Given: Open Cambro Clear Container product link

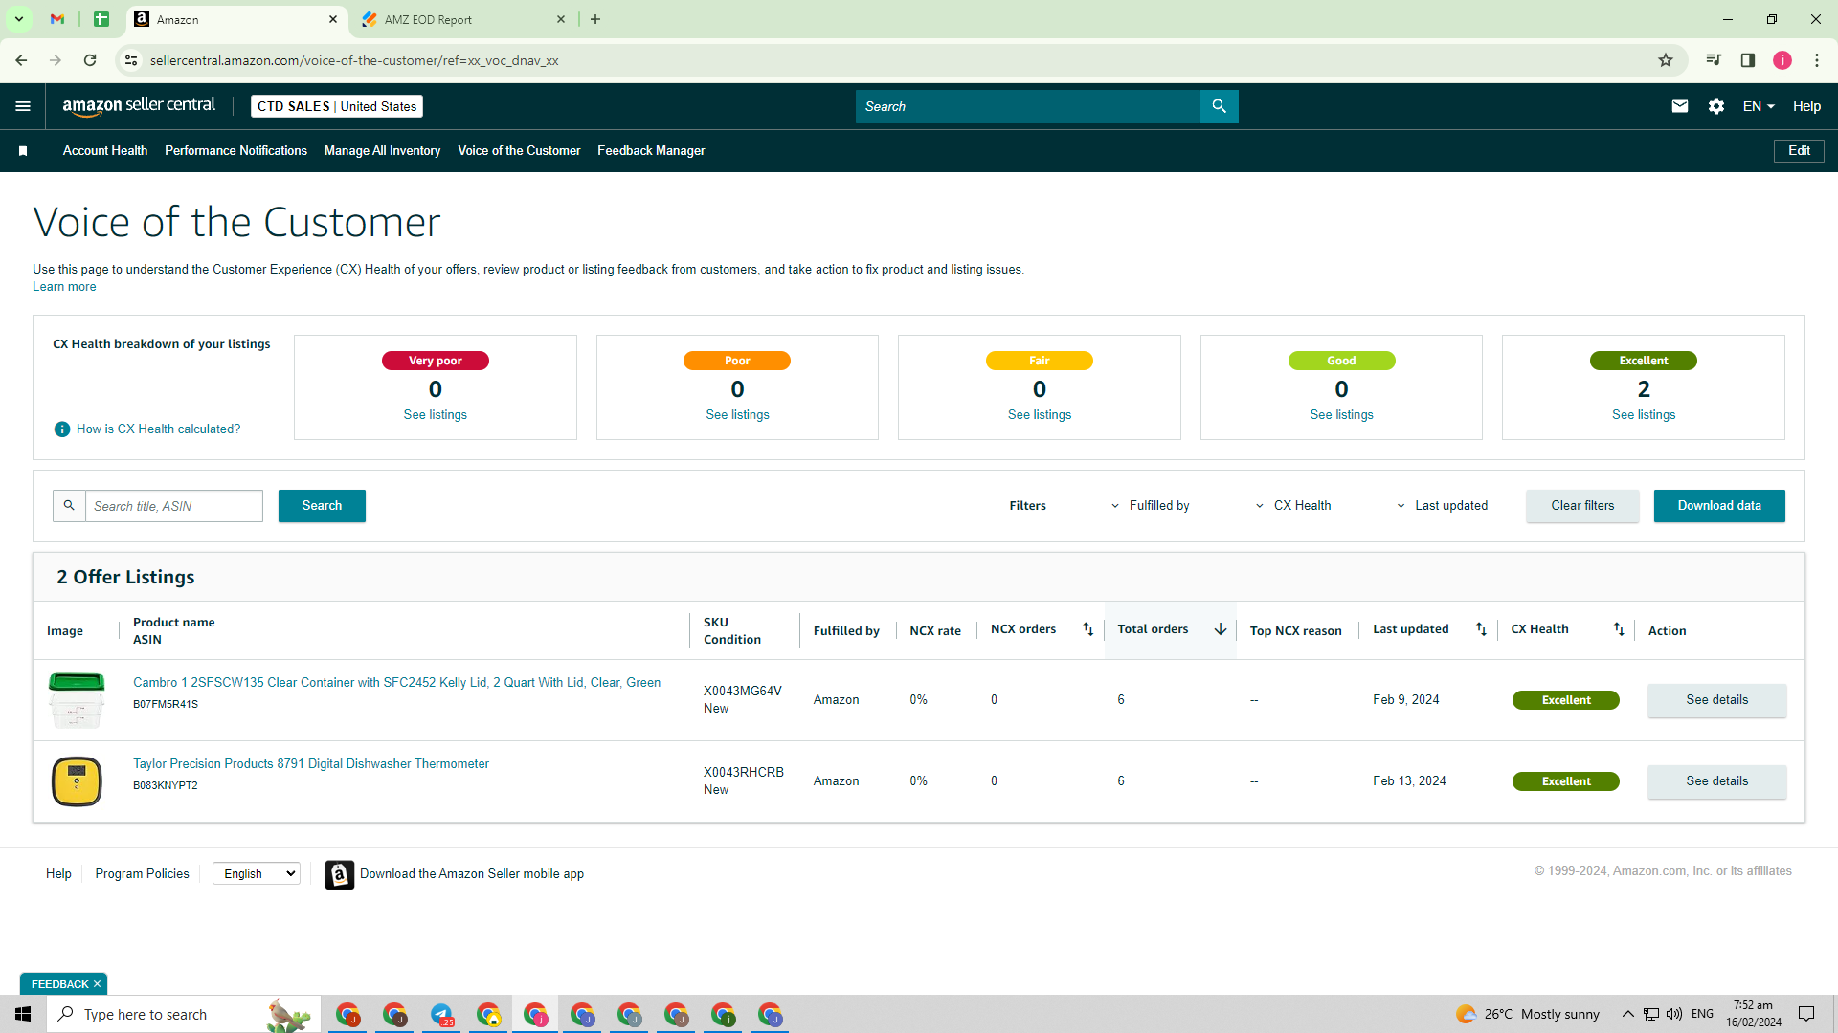Looking at the screenshot, I should click(x=396, y=683).
